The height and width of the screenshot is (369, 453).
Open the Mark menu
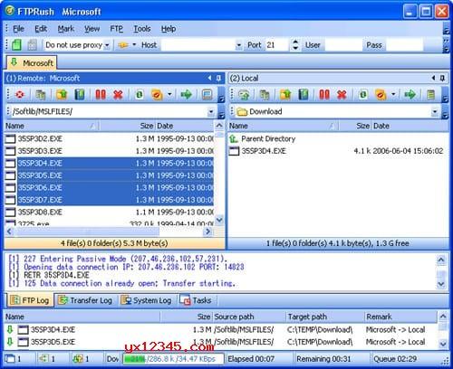point(66,29)
